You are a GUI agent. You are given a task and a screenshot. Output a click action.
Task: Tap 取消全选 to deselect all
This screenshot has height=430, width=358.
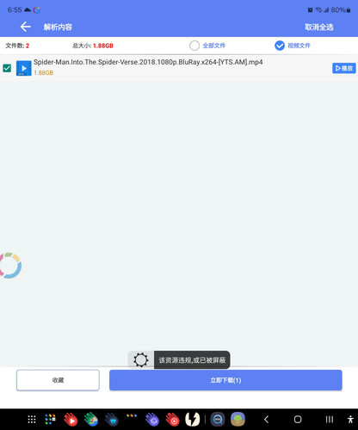(x=319, y=28)
